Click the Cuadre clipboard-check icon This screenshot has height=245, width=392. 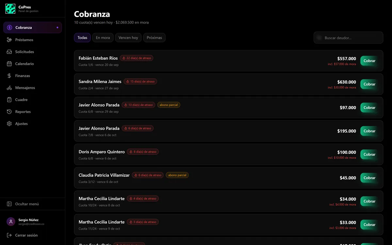[9, 100]
